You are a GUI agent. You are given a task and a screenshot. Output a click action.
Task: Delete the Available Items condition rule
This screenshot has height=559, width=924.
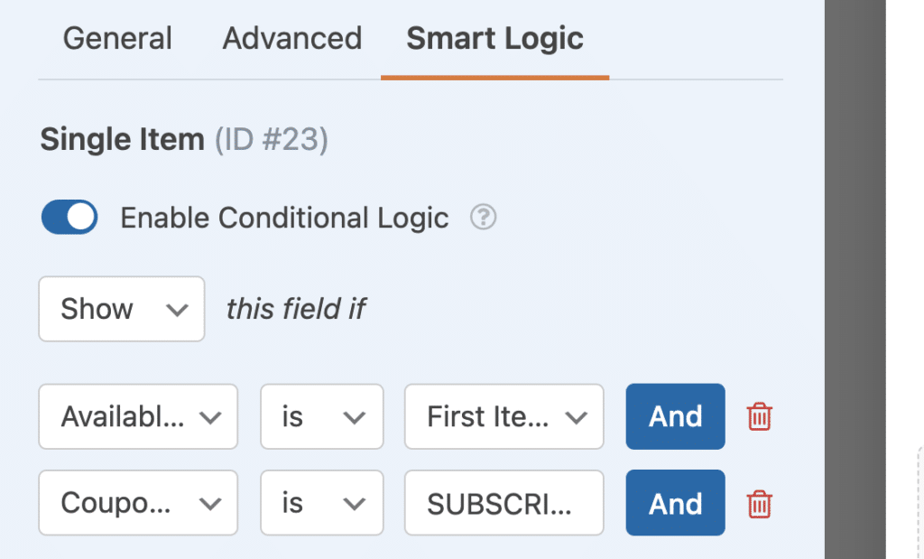tap(759, 416)
